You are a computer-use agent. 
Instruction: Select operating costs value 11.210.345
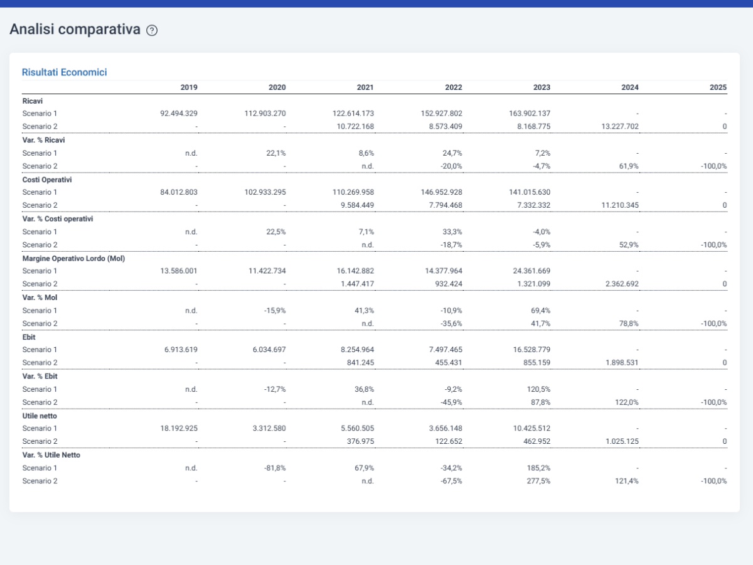pyautogui.click(x=620, y=205)
